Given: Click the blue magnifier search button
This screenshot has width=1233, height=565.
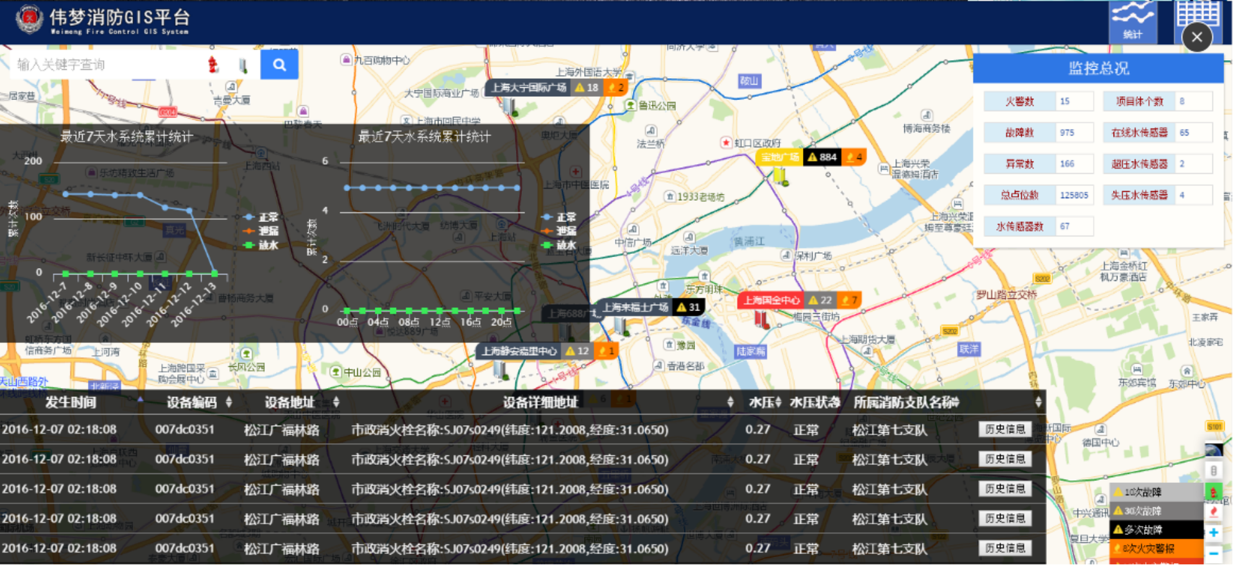Looking at the screenshot, I should click(279, 65).
